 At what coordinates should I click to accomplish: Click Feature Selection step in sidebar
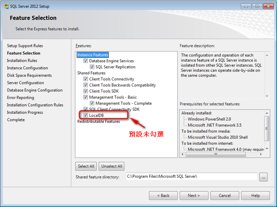pyautogui.click(x=24, y=53)
